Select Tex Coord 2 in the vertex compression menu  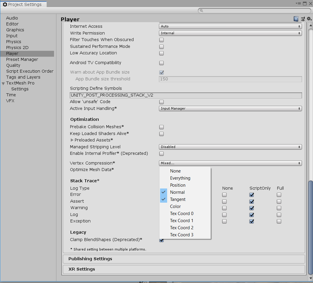coord(182,228)
